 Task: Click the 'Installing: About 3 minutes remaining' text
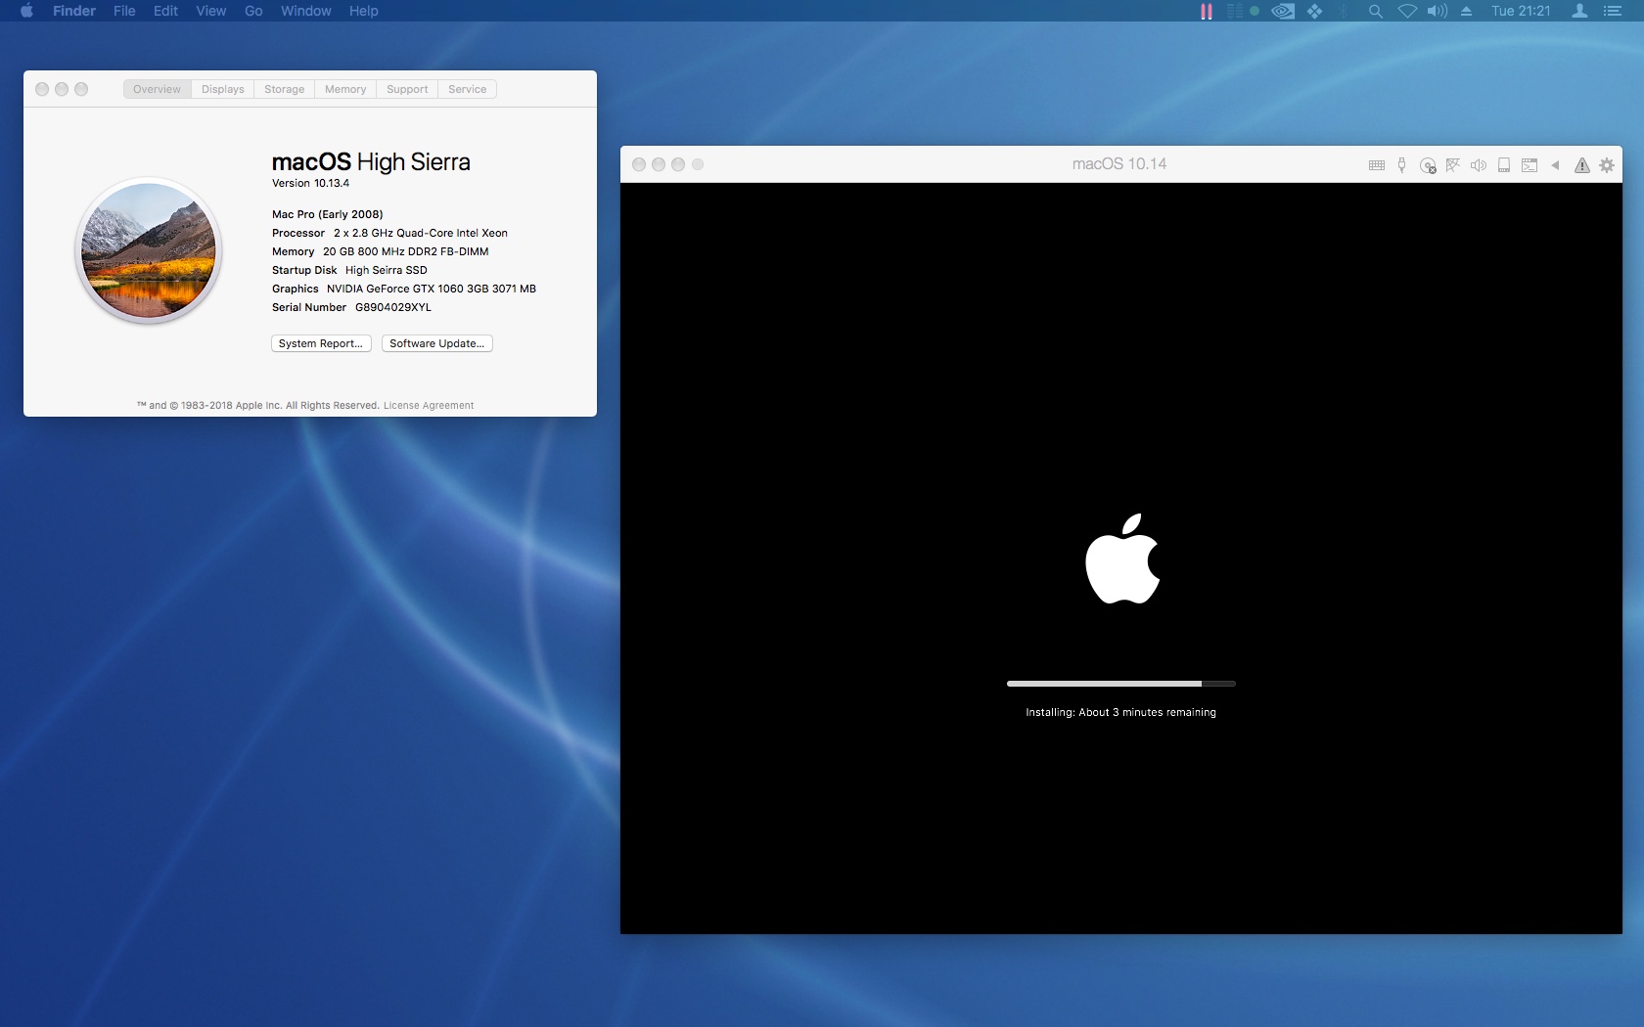[x=1121, y=712]
